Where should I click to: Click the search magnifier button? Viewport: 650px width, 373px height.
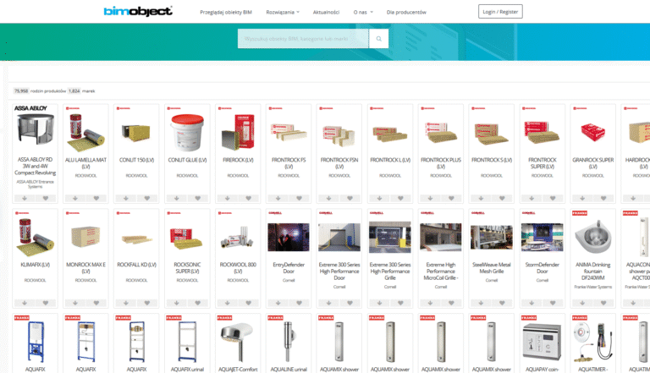pos(378,39)
